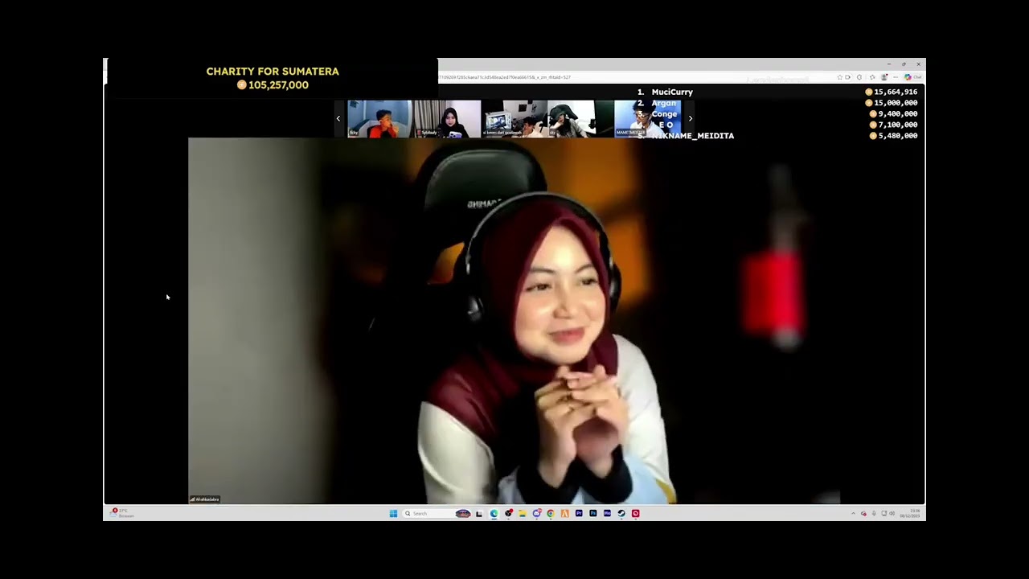Screen dimensions: 1029x579
Task: Click the NIKNAME_MEIDITA leaderboard entry
Action: click(x=693, y=136)
